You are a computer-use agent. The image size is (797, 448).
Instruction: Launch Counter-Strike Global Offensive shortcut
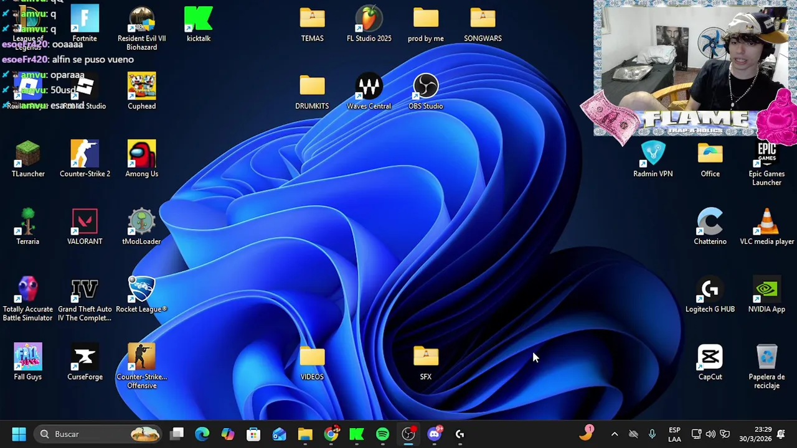coord(141,366)
